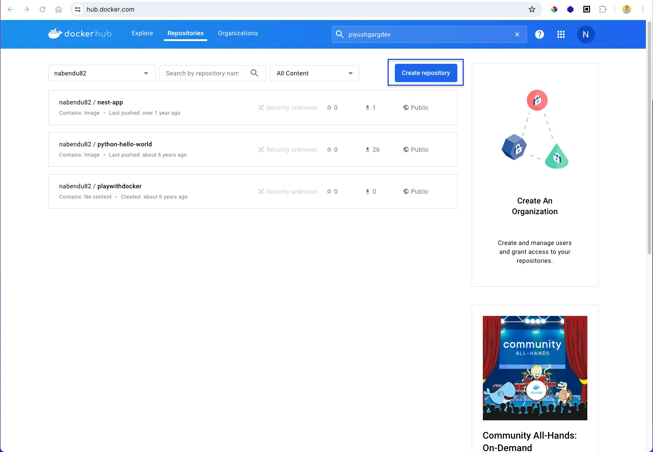Click the black square extension icon
The width and height of the screenshot is (653, 452).
(587, 9)
